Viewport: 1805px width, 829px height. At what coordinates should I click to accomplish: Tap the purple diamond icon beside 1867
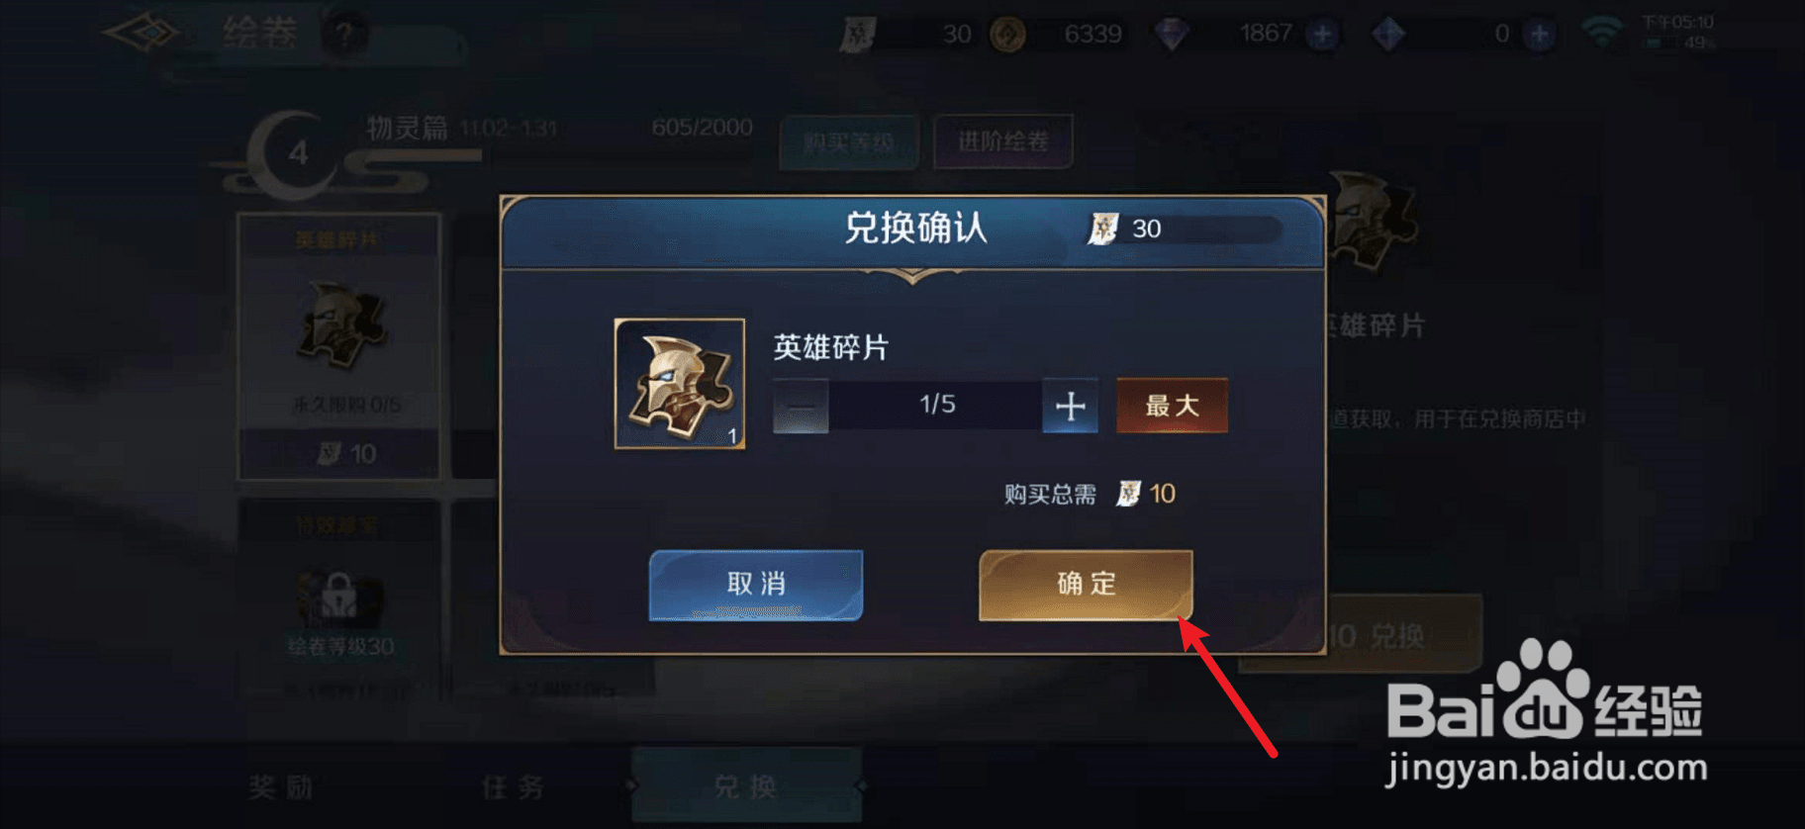coord(1173,35)
